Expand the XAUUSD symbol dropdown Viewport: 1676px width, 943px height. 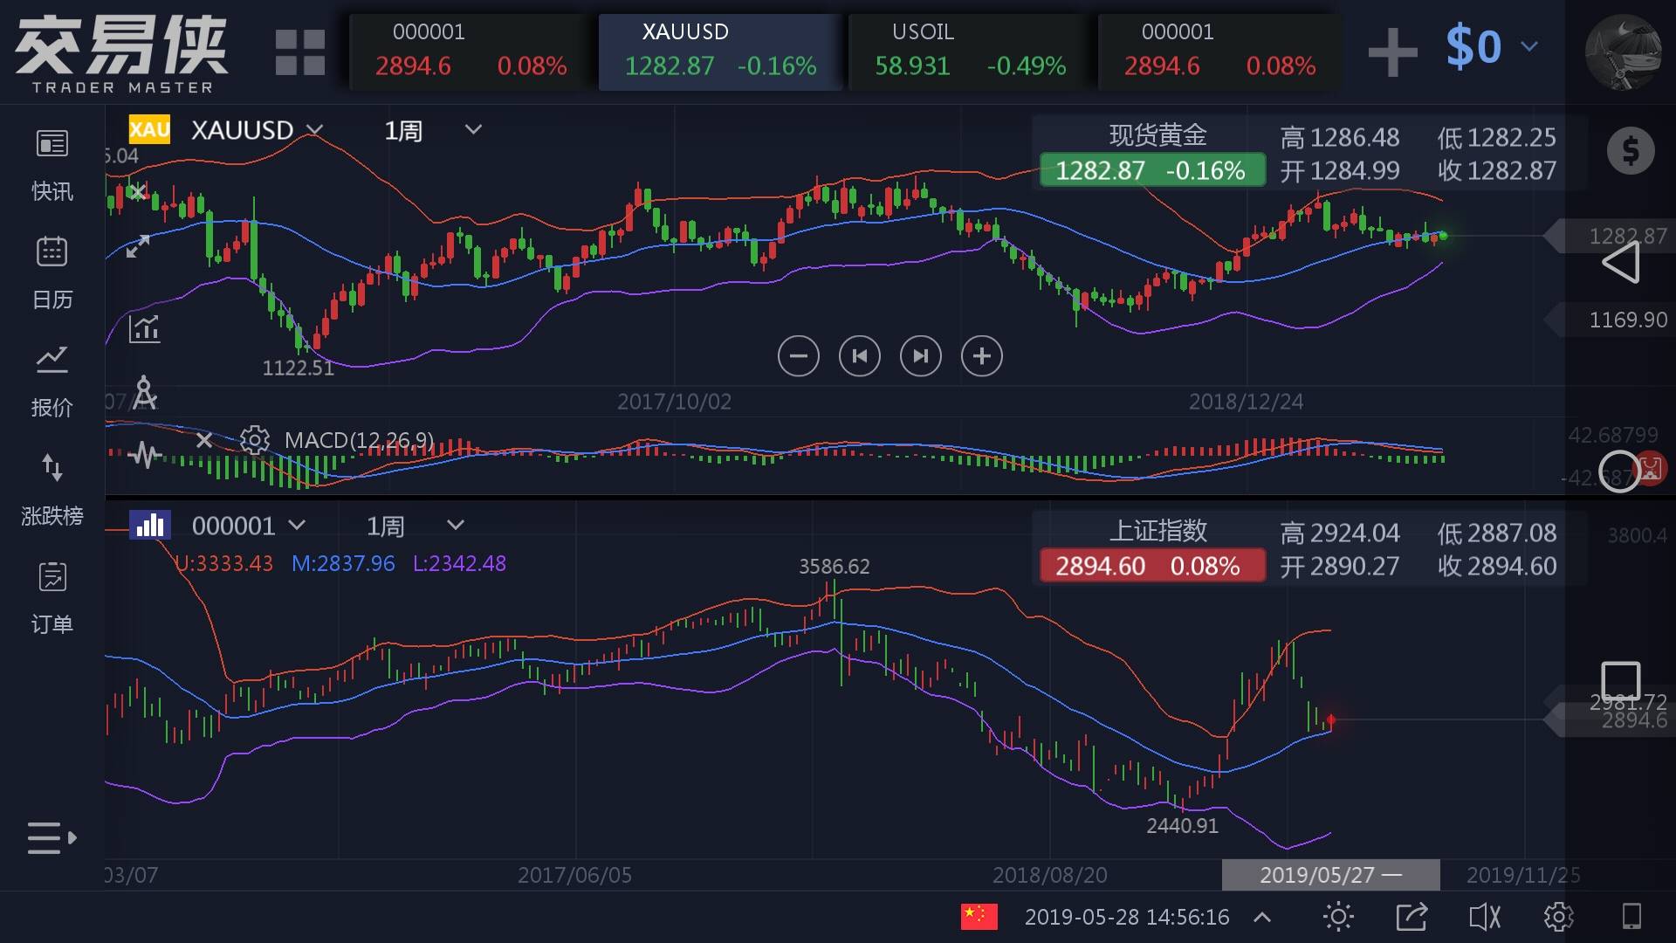click(x=314, y=130)
